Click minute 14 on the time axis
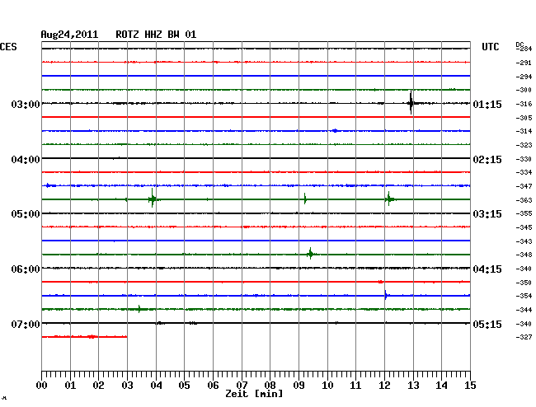The width and height of the screenshot is (536, 407). 441,385
